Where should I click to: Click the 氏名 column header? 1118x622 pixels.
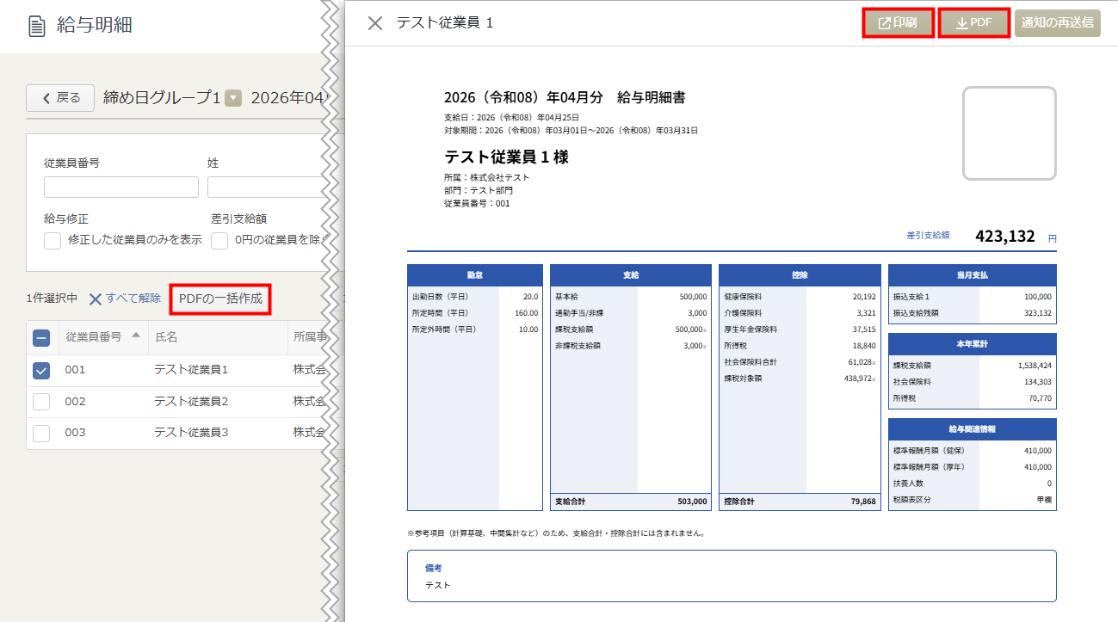coord(166,337)
